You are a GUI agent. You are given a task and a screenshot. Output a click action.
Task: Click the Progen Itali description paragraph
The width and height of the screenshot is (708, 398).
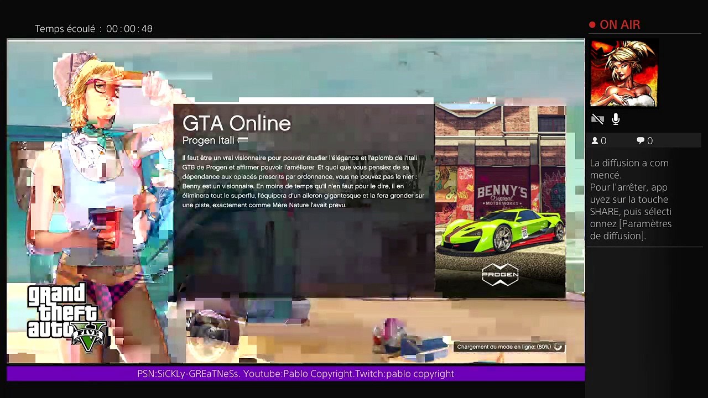pos(304,181)
